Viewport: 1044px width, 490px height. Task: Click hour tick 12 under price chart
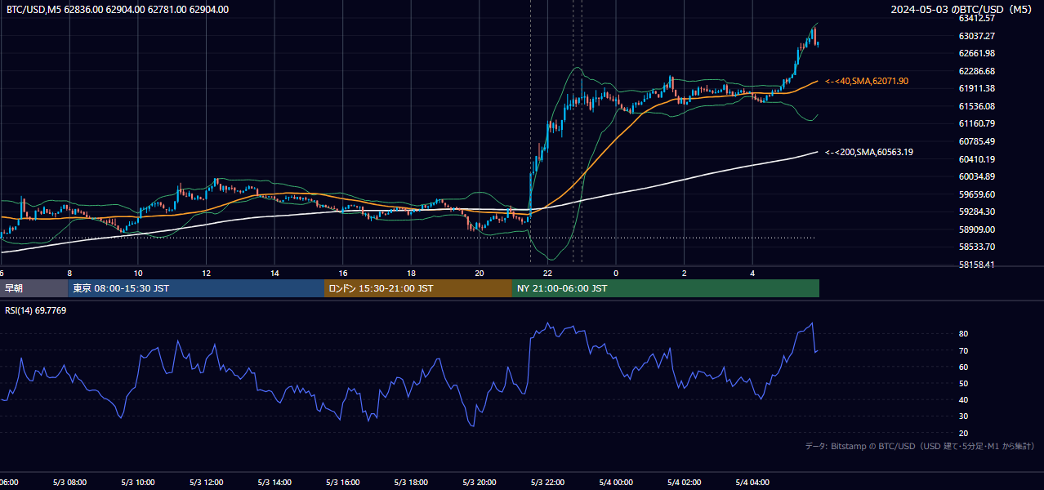click(206, 273)
